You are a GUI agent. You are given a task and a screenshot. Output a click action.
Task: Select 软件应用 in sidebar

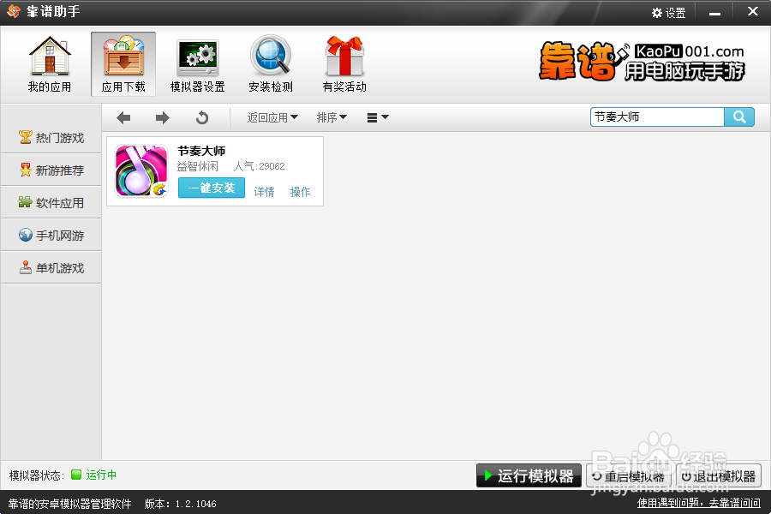51,203
